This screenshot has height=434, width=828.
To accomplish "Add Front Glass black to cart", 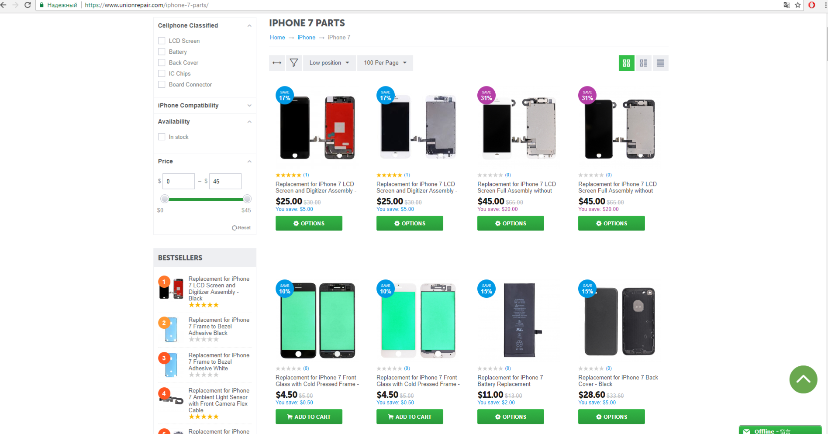I will (309, 417).
